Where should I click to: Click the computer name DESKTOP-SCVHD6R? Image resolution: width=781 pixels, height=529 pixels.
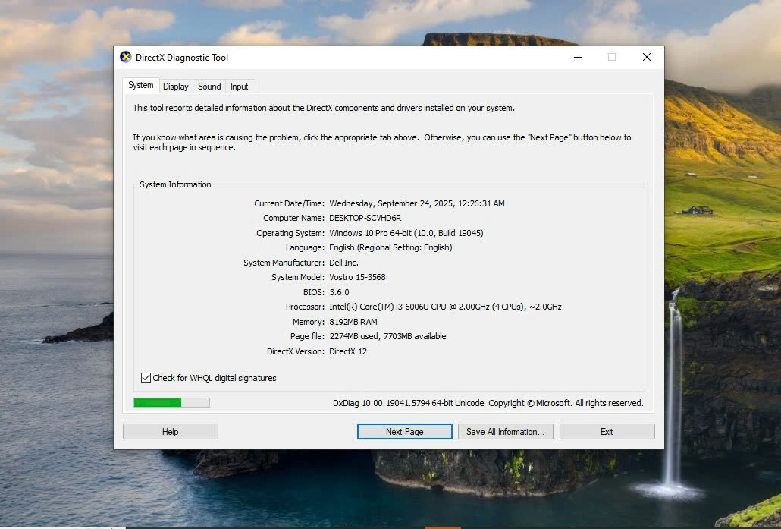pos(365,218)
